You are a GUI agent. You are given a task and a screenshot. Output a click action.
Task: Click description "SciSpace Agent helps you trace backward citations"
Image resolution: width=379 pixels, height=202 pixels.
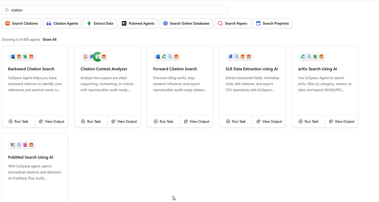coord(35,84)
